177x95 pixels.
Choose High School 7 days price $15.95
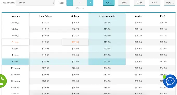[46, 42]
